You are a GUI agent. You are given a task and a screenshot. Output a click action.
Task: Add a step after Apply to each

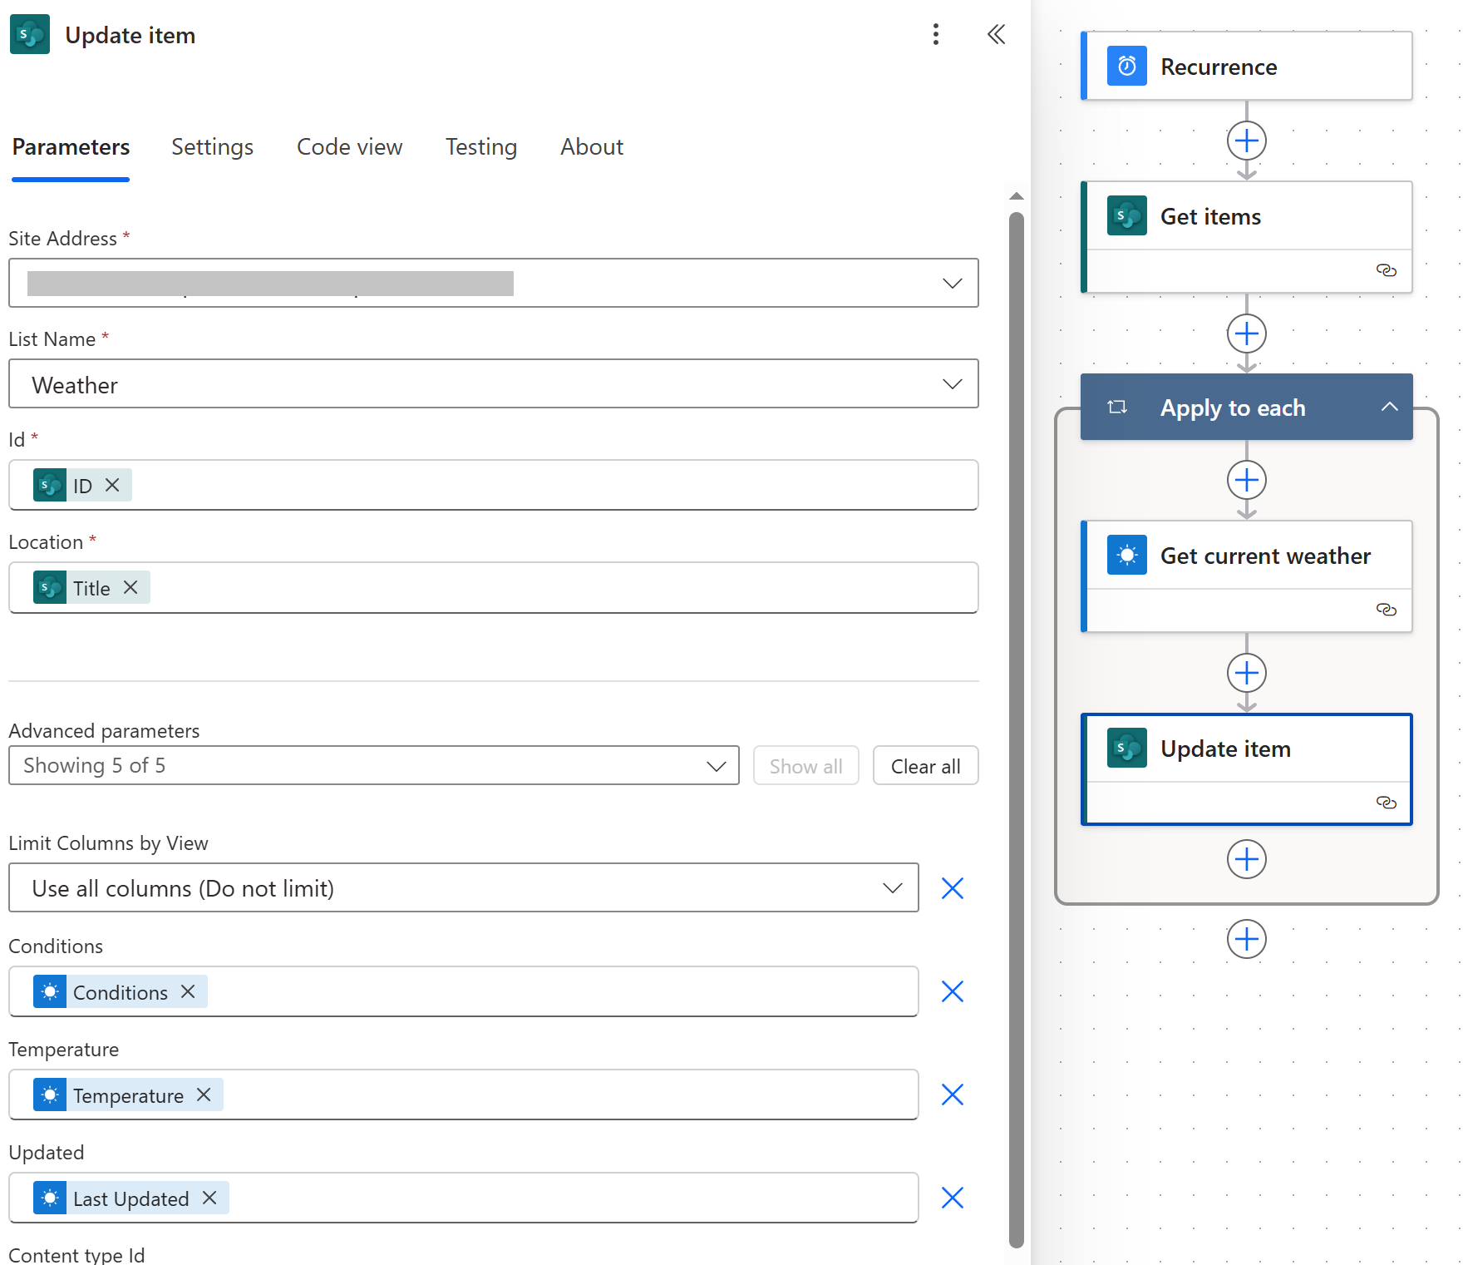pyautogui.click(x=1247, y=939)
